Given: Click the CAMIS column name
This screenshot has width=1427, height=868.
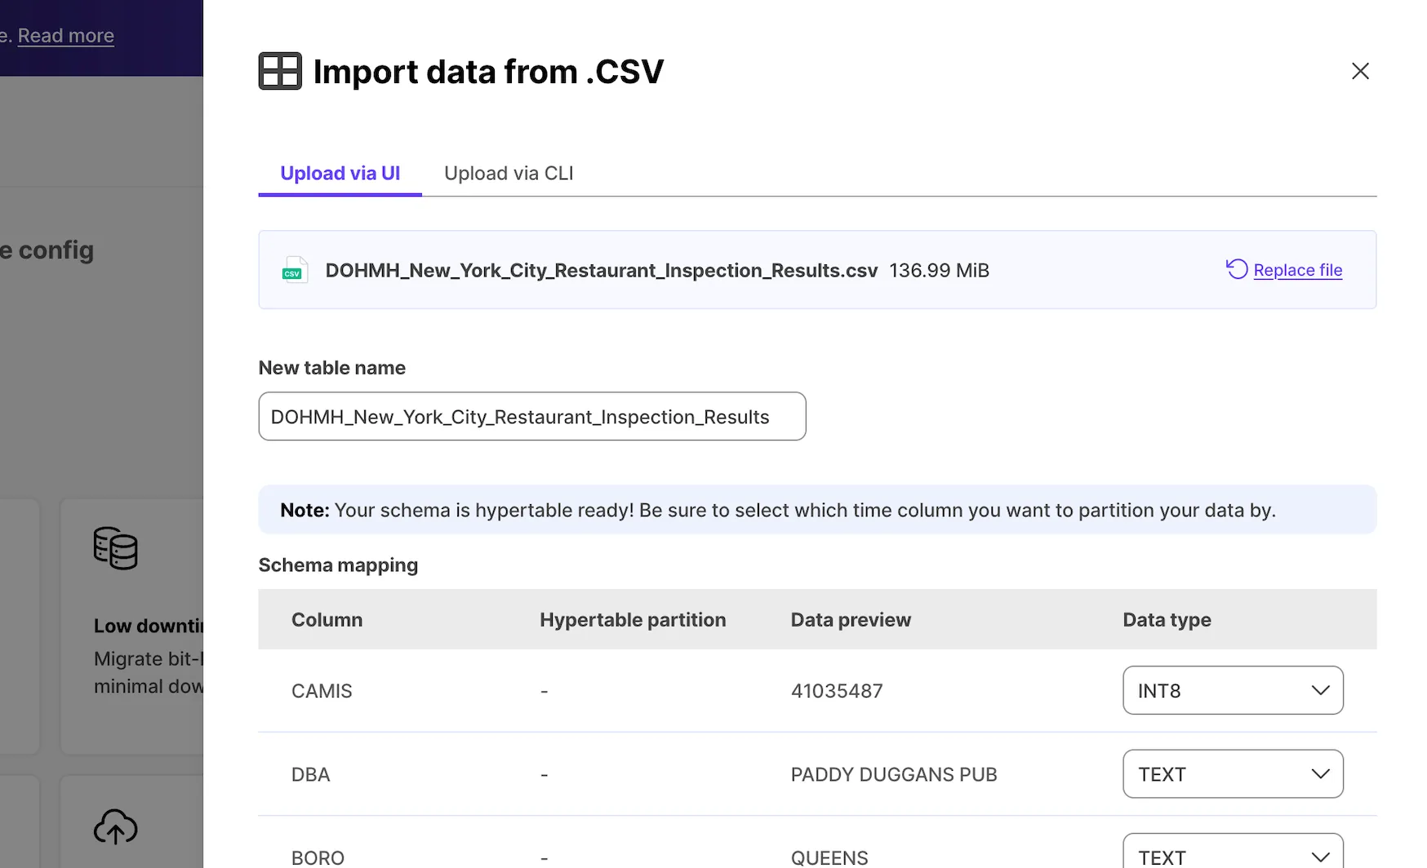Looking at the screenshot, I should tap(322, 691).
